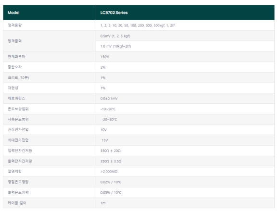Select the >2,000MΩ value
The height and width of the screenshot is (211, 279).
[x=109, y=172]
